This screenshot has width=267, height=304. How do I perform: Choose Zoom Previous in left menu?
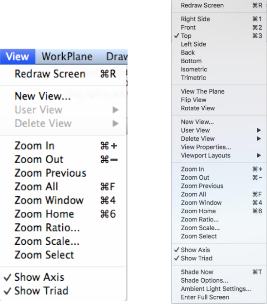point(63,173)
